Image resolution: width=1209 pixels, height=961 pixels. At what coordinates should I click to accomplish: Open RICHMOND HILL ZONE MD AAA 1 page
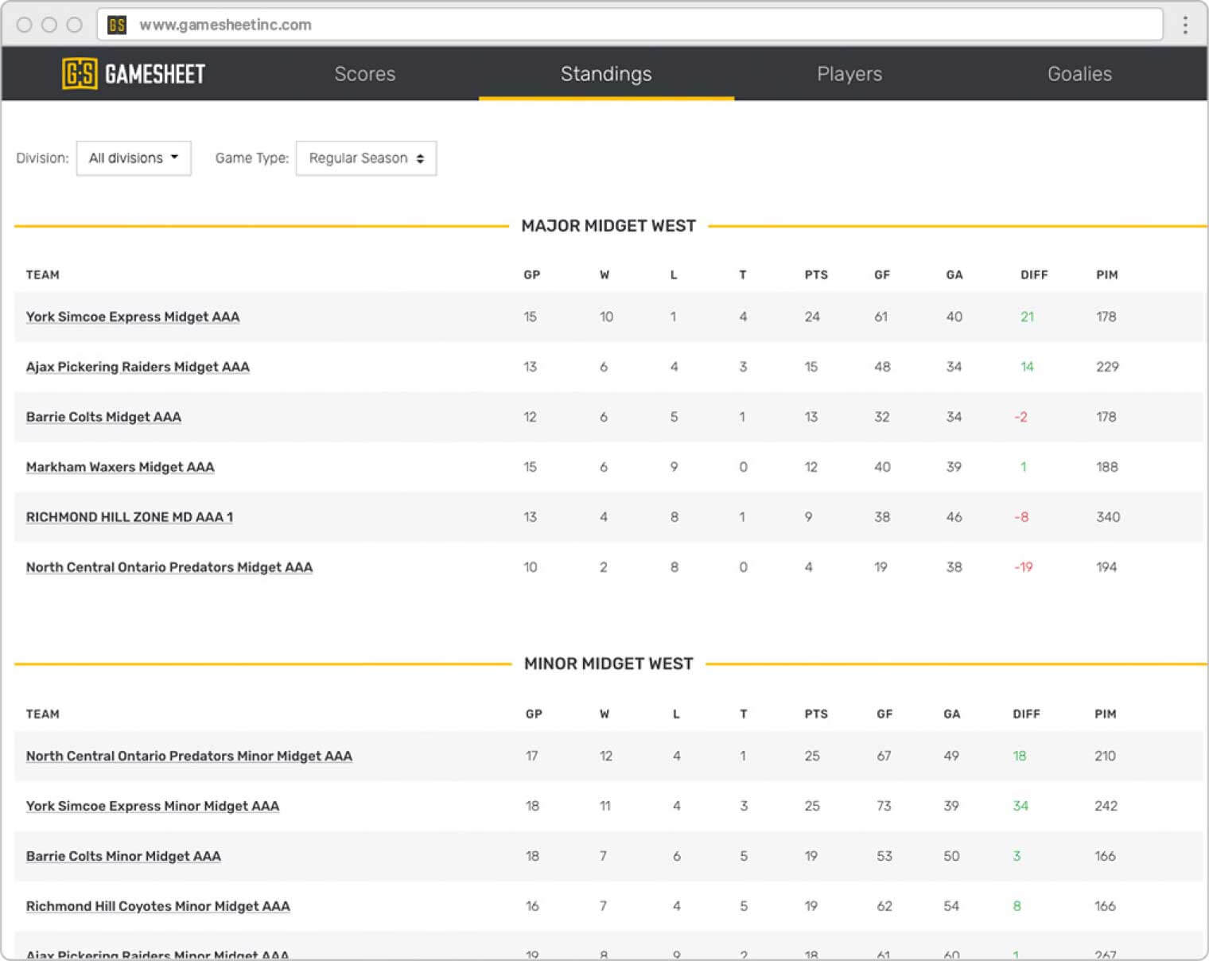point(130,517)
